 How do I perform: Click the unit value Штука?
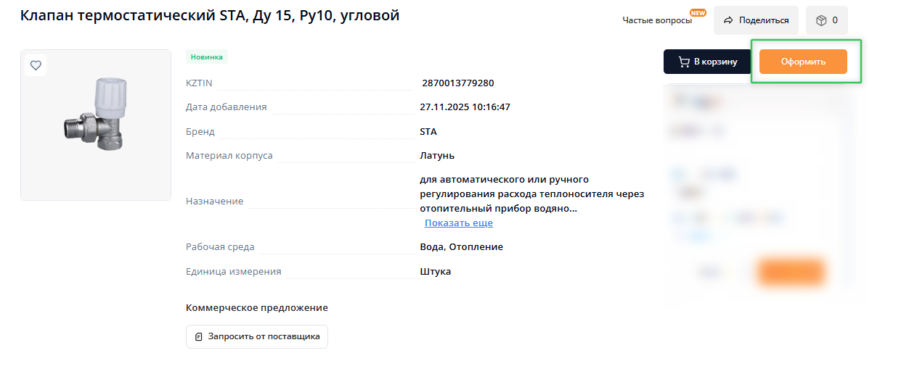(x=435, y=271)
